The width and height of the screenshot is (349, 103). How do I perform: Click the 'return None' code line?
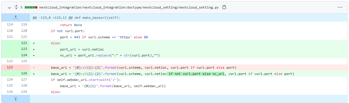71,25
